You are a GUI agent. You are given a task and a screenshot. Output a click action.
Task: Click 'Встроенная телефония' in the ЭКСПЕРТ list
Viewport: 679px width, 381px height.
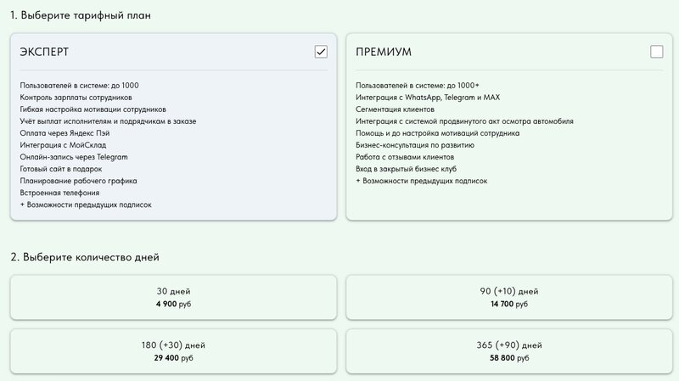pos(61,193)
